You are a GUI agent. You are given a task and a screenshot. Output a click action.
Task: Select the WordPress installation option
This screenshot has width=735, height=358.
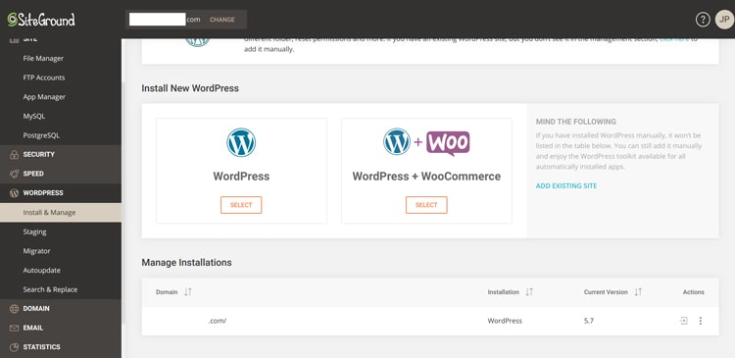241,205
